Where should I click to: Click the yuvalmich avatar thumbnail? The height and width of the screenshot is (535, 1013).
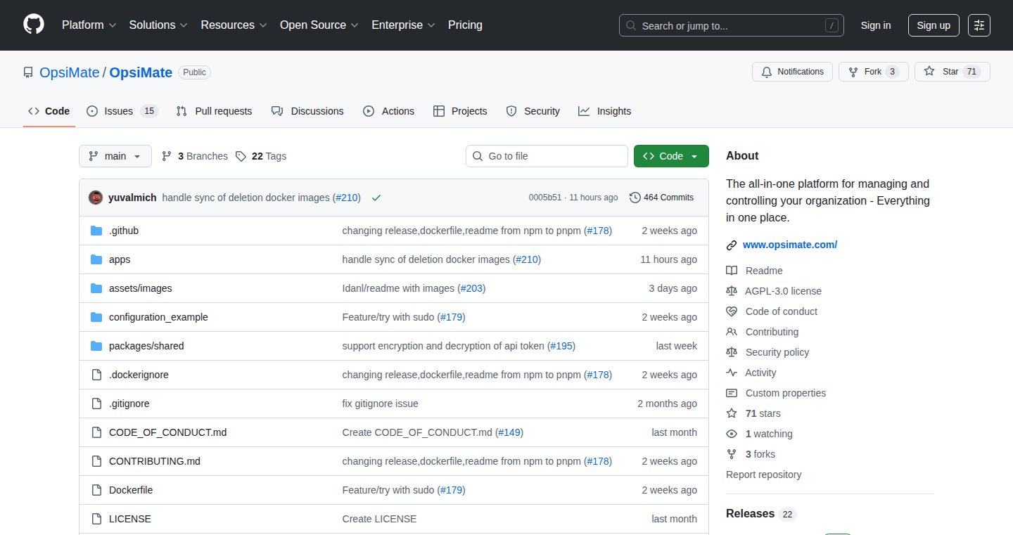click(96, 198)
